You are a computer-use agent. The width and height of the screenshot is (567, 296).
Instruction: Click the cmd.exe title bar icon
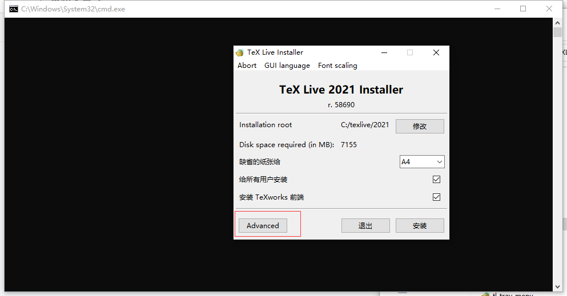click(14, 9)
